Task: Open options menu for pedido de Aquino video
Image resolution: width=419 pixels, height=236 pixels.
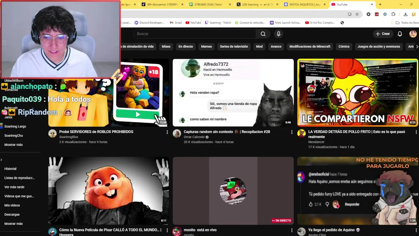Action: [x=416, y=230]
